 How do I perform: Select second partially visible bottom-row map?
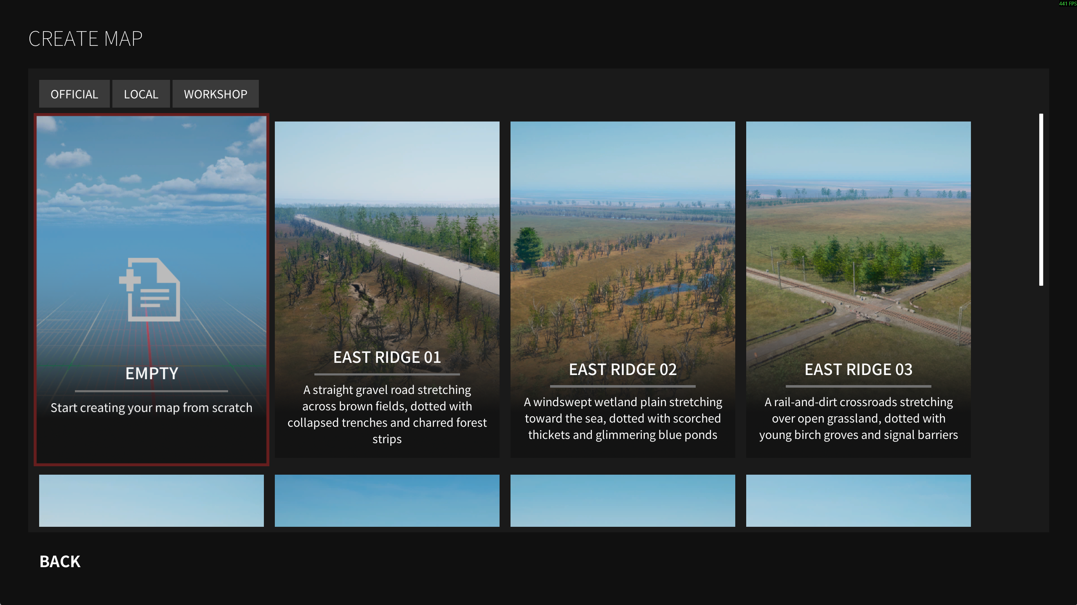(x=387, y=500)
